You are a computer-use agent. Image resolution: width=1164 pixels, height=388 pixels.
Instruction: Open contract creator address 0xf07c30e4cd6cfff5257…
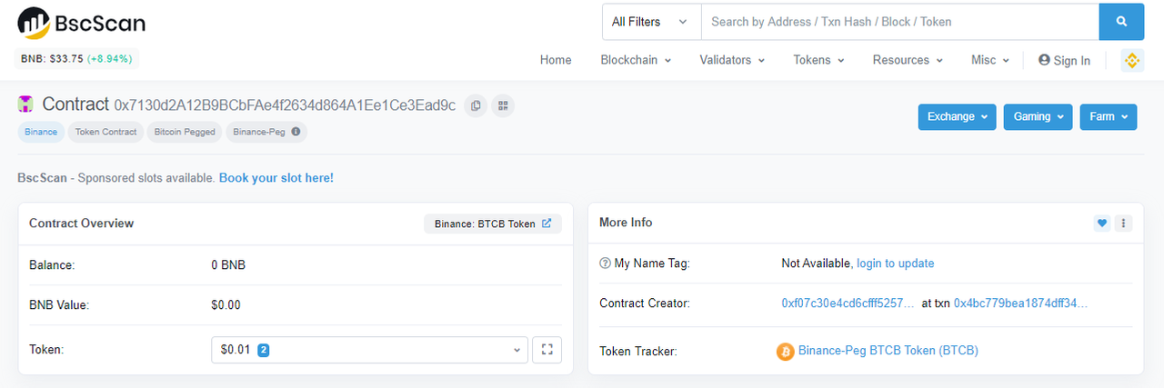coord(848,303)
